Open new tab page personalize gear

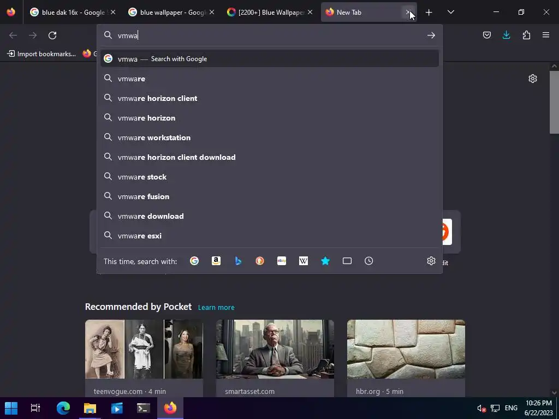pyautogui.click(x=533, y=79)
